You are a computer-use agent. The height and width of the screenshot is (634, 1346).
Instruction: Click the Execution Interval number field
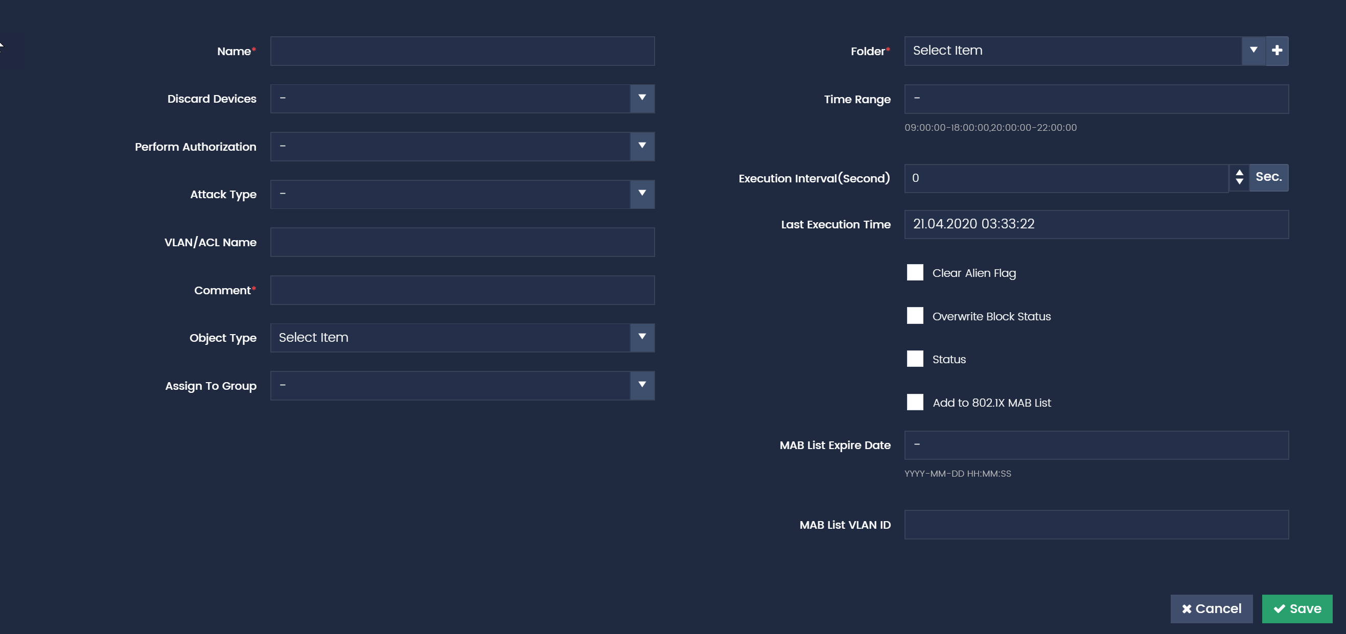[1066, 178]
